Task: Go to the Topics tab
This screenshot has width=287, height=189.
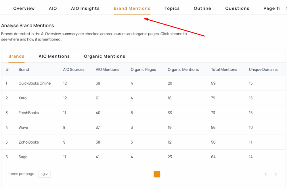Action: tap(172, 8)
